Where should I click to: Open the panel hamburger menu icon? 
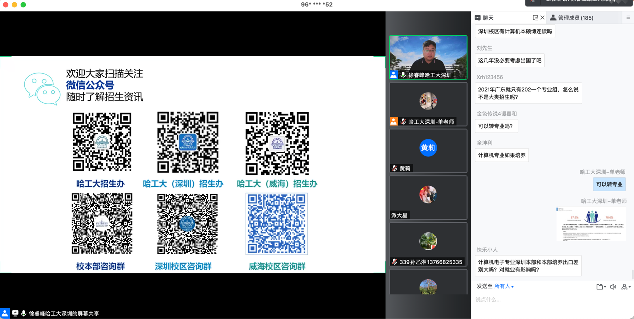point(628,18)
